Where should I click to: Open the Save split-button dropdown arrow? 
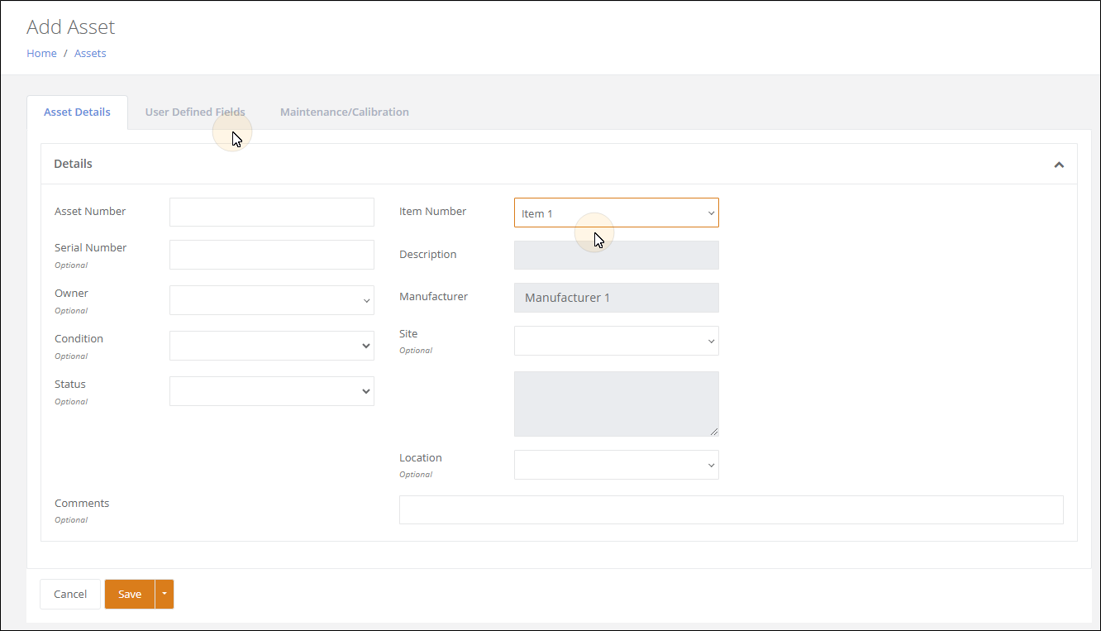(164, 594)
